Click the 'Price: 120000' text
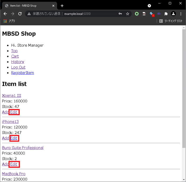 coord(15,127)
